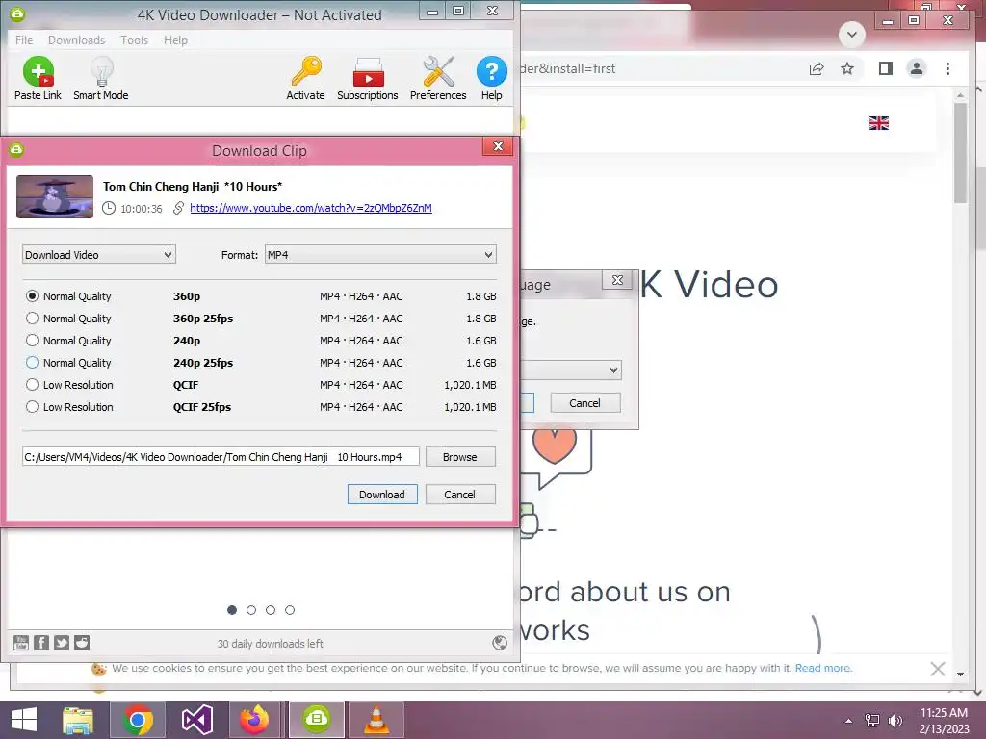The image size is (986, 739).
Task: Select Normal Quality 360p 25fps option
Action: point(32,319)
